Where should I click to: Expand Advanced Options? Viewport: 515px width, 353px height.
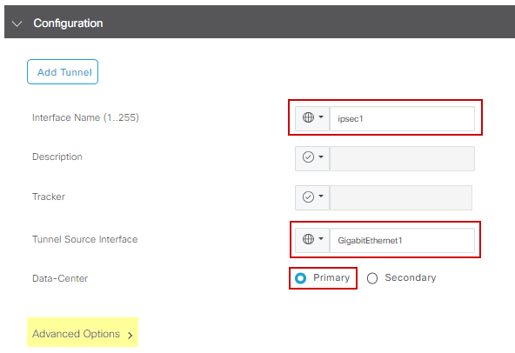(83, 334)
